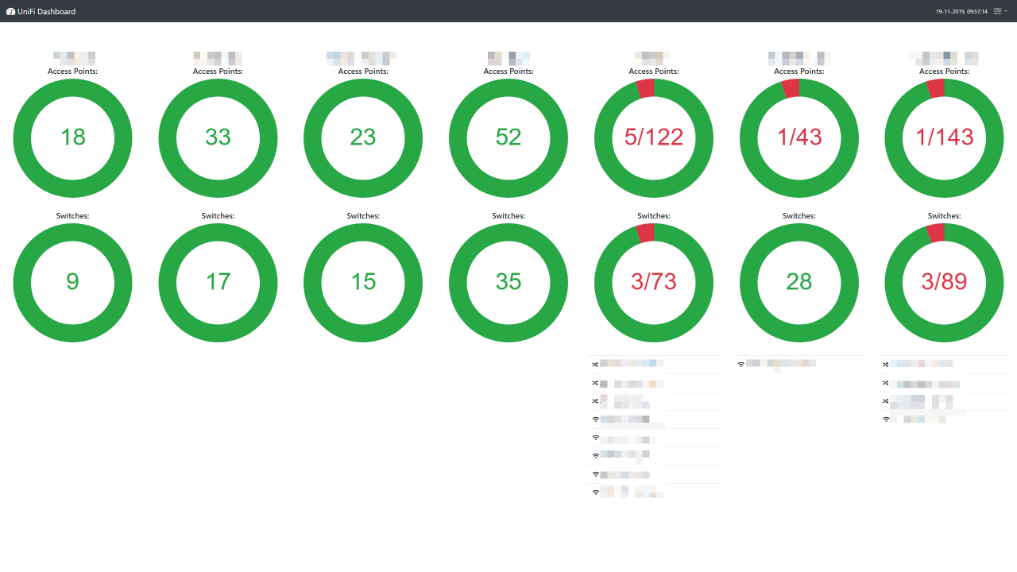Screen dimensions: 1017x572
Task: Open the hamburger menu in the top-right corner
Action: (998, 11)
